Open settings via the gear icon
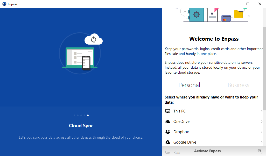 259,151
